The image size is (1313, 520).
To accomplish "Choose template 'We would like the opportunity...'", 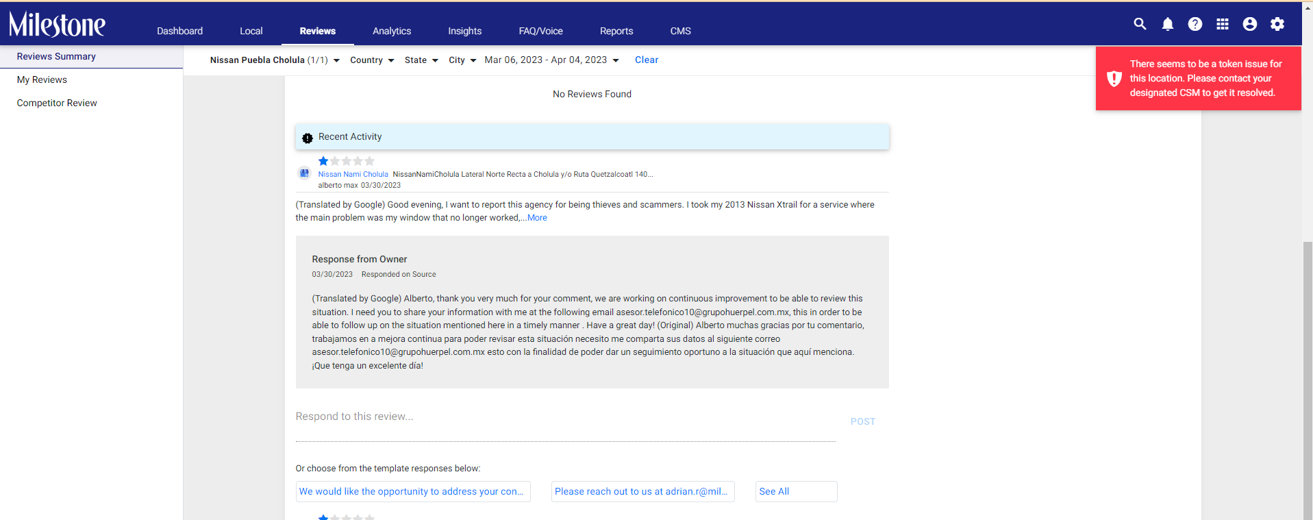I will pos(413,491).
